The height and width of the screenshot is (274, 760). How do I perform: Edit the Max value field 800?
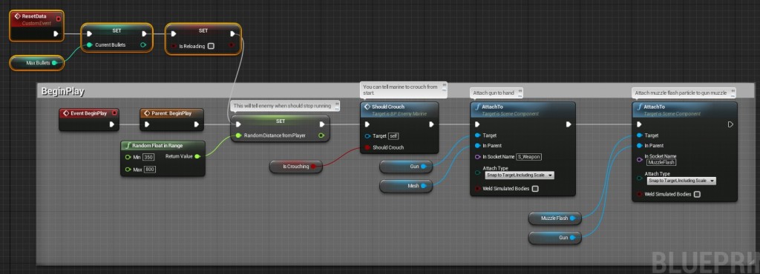[150, 170]
